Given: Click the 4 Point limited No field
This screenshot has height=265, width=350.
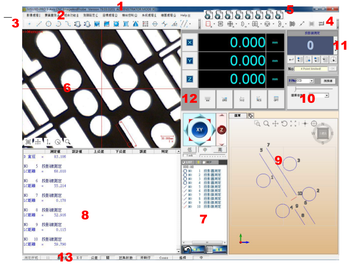Looking at the screenshot, I should click(311, 69).
